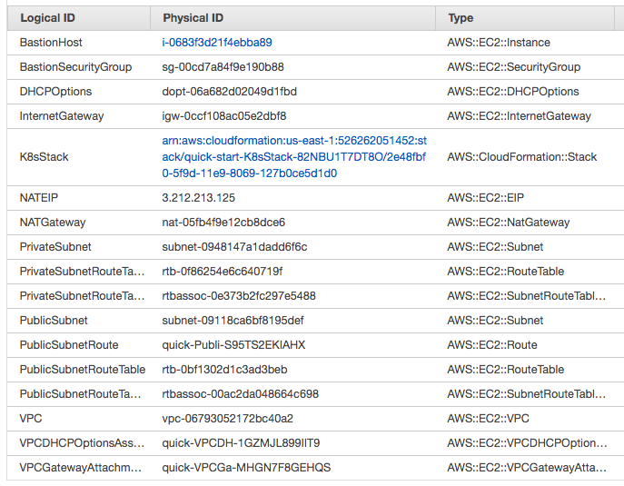624x486 pixels.
Task: Select the PublicSubnetRoute logical ID cell
Action: tap(69, 345)
